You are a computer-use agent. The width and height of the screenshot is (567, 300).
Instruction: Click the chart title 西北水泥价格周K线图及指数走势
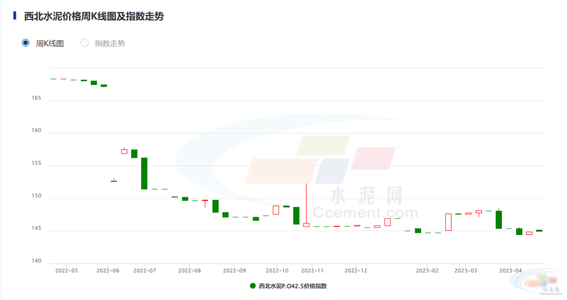coord(93,16)
